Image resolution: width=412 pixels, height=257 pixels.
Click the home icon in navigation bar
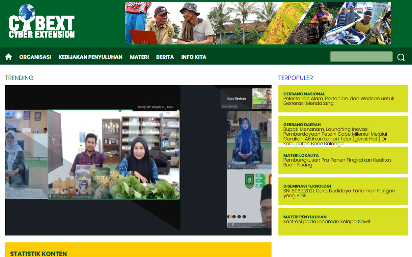pos(9,57)
